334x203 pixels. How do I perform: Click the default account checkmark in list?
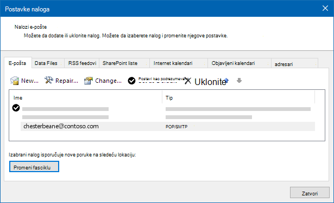tap(16, 108)
